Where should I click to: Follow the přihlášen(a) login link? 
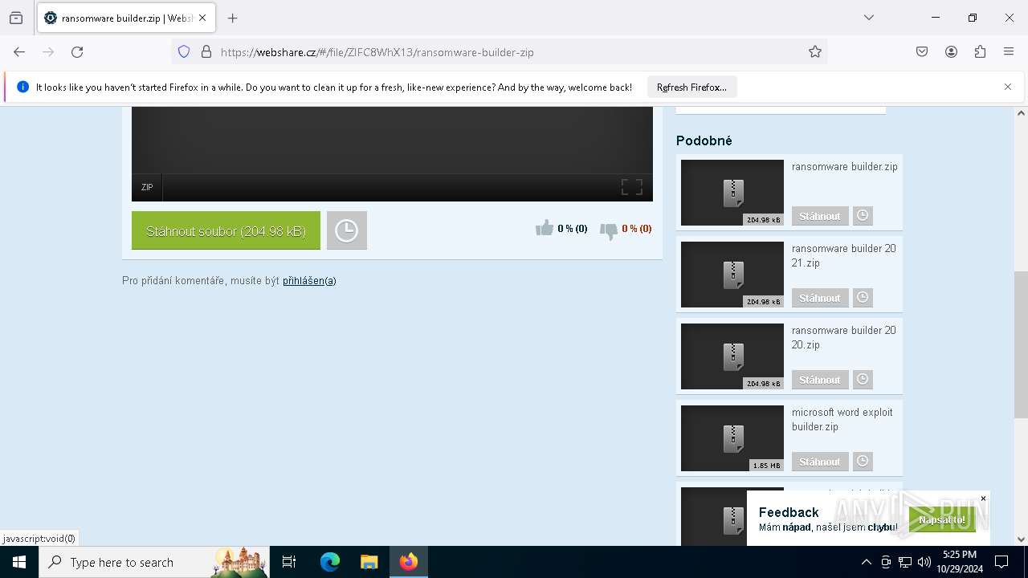point(309,281)
